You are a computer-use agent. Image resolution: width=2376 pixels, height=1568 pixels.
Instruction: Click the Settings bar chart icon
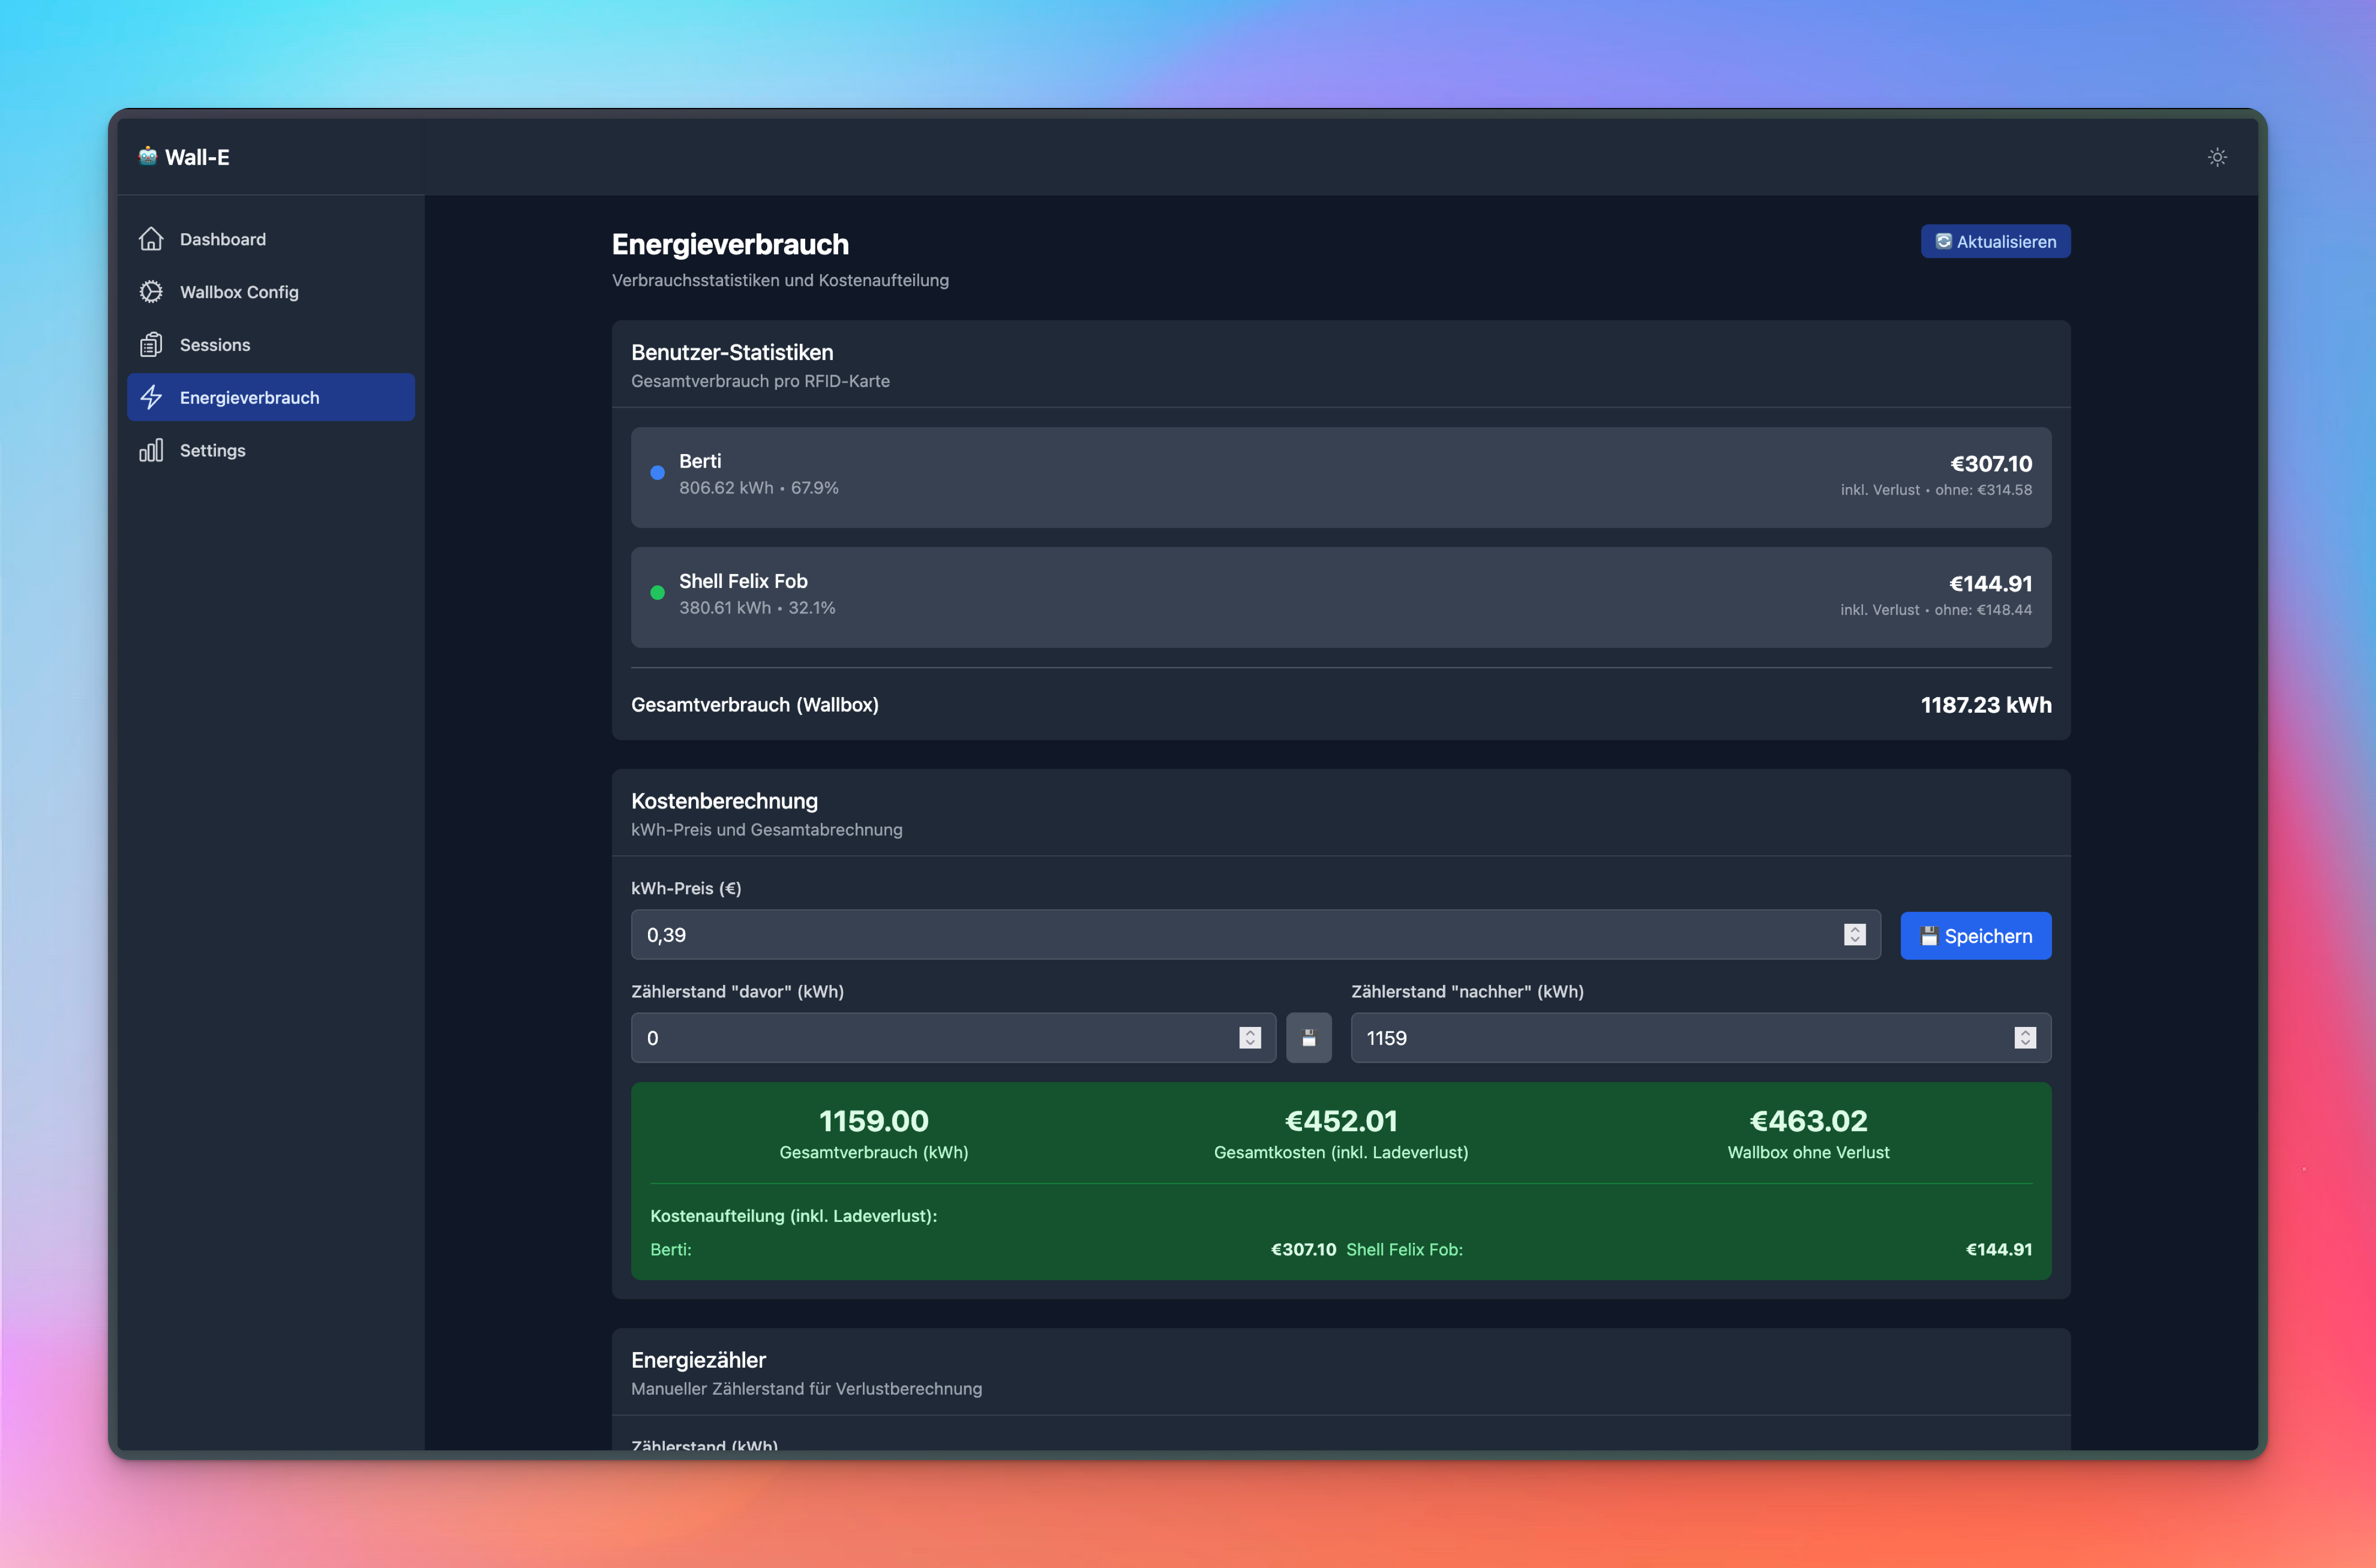151,450
